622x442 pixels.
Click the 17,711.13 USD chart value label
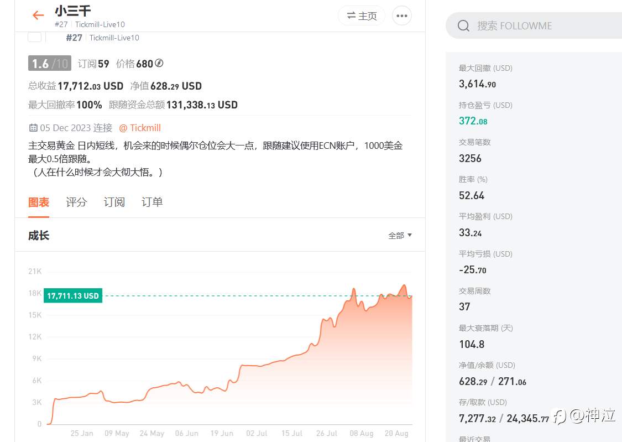point(73,295)
